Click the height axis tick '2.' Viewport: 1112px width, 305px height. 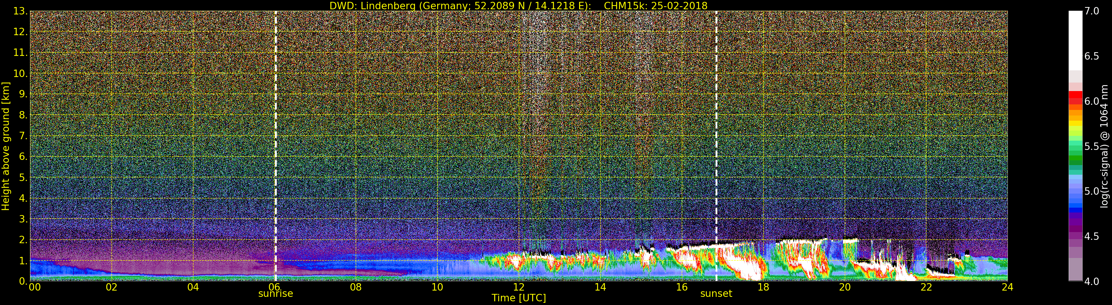tap(24, 239)
